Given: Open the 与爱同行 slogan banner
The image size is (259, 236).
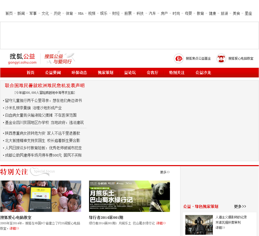Looking at the screenshot, I should point(60,58).
